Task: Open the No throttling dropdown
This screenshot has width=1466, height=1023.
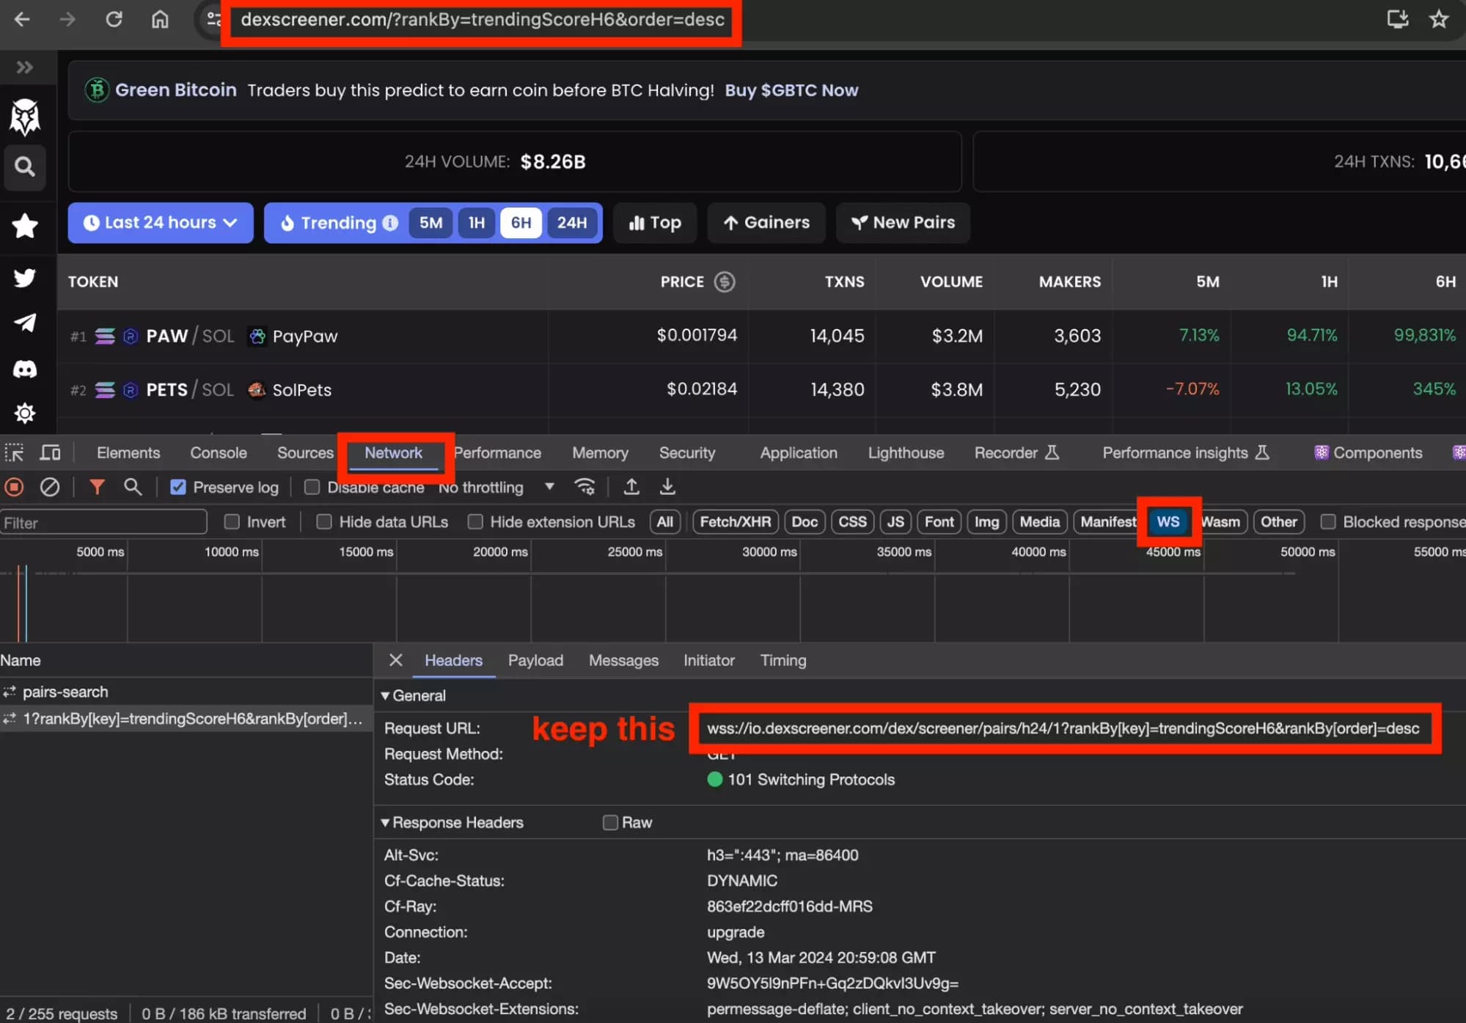Action: pos(549,486)
